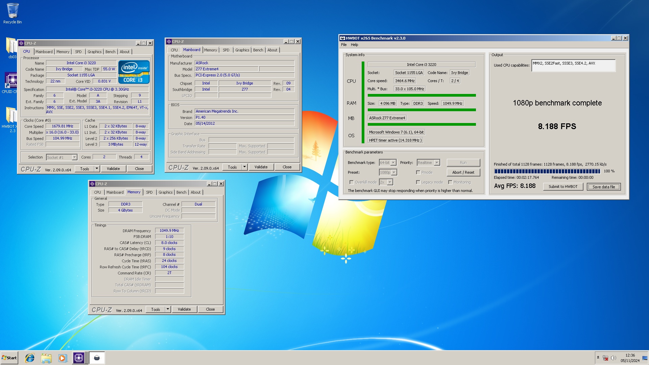This screenshot has height=365, width=649.
Task: Switch to the CPU-Z taskbar button
Action: point(79,358)
